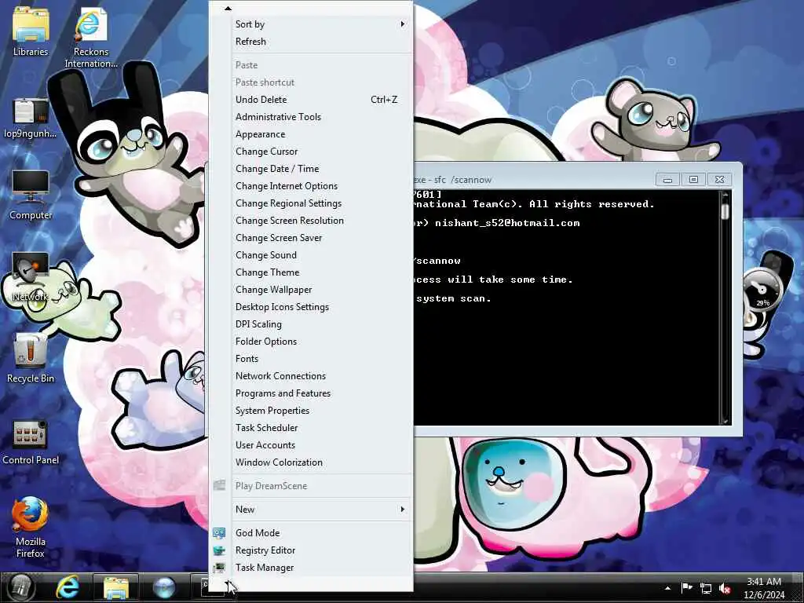Choose Window Colorization
The width and height of the screenshot is (804, 603).
(311, 462)
